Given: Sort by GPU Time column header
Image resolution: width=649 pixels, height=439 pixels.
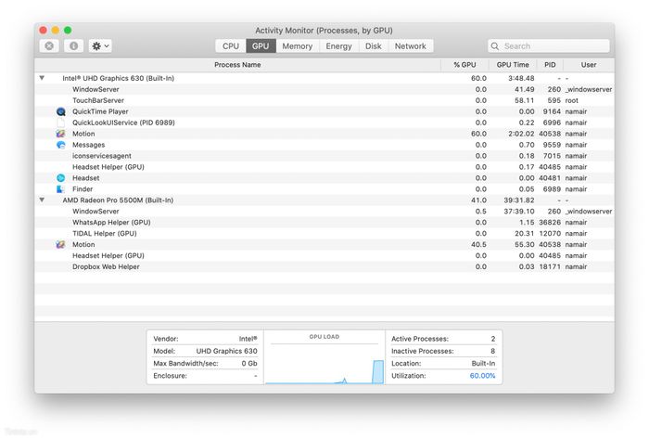Looking at the screenshot, I should [513, 65].
